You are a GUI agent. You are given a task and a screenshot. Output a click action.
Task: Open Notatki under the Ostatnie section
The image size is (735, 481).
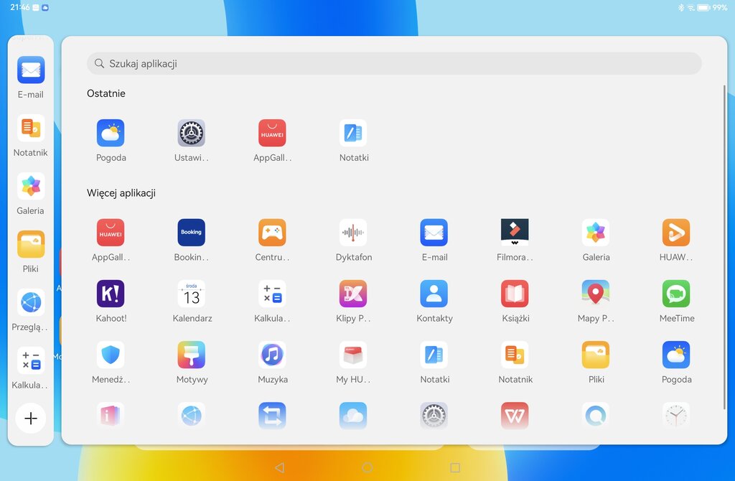[353, 133]
